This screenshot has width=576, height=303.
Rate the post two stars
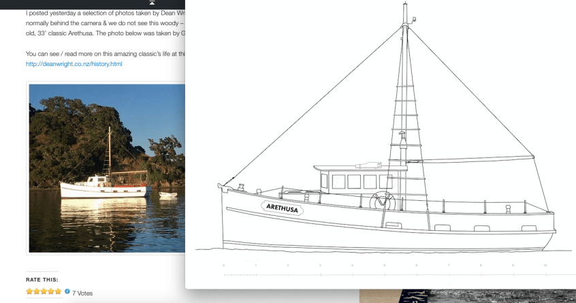37,291
